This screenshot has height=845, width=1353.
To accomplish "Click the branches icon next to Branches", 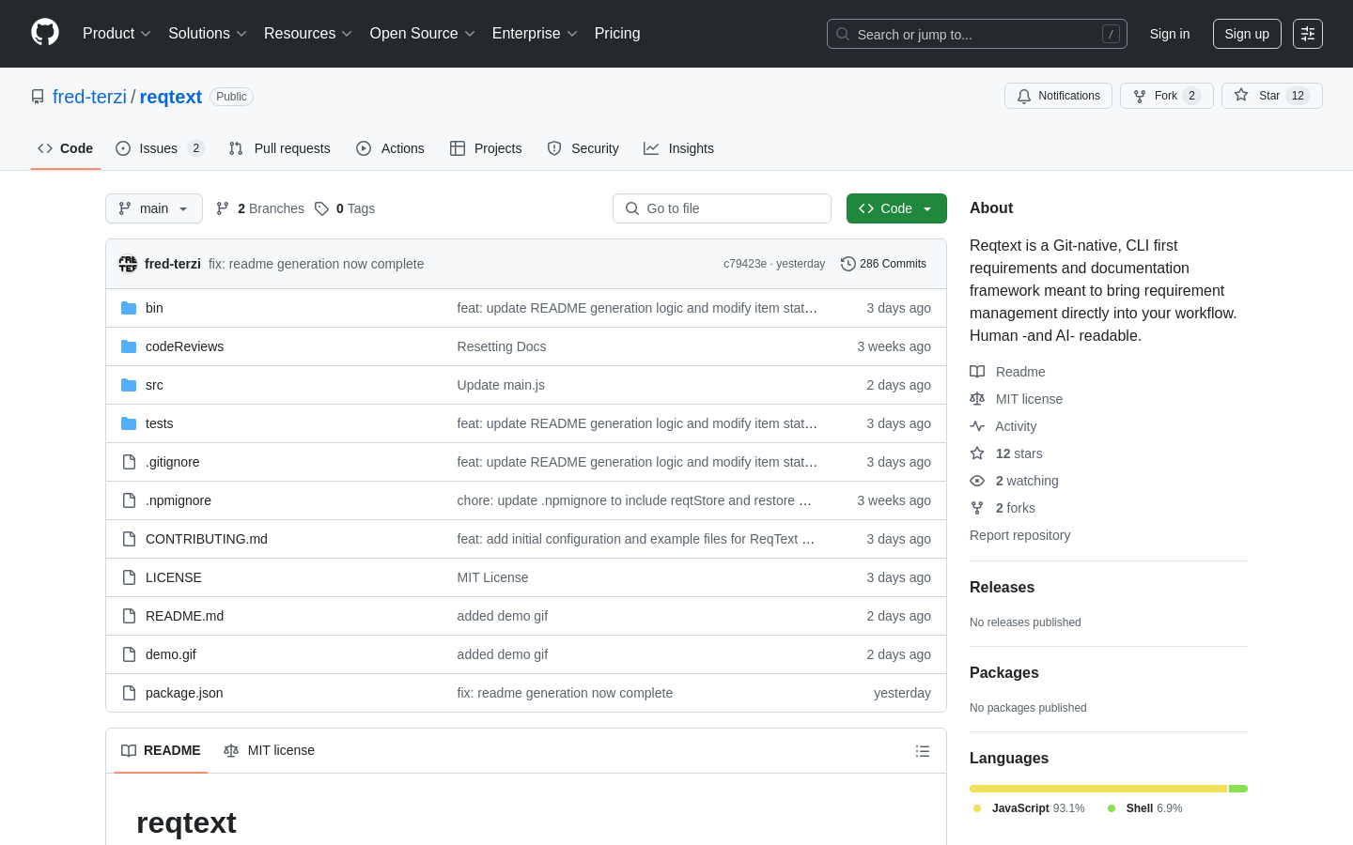I will pyautogui.click(x=223, y=208).
